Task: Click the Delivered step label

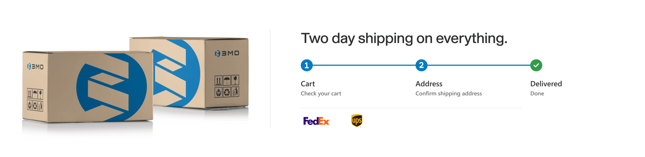Action: 546,84
